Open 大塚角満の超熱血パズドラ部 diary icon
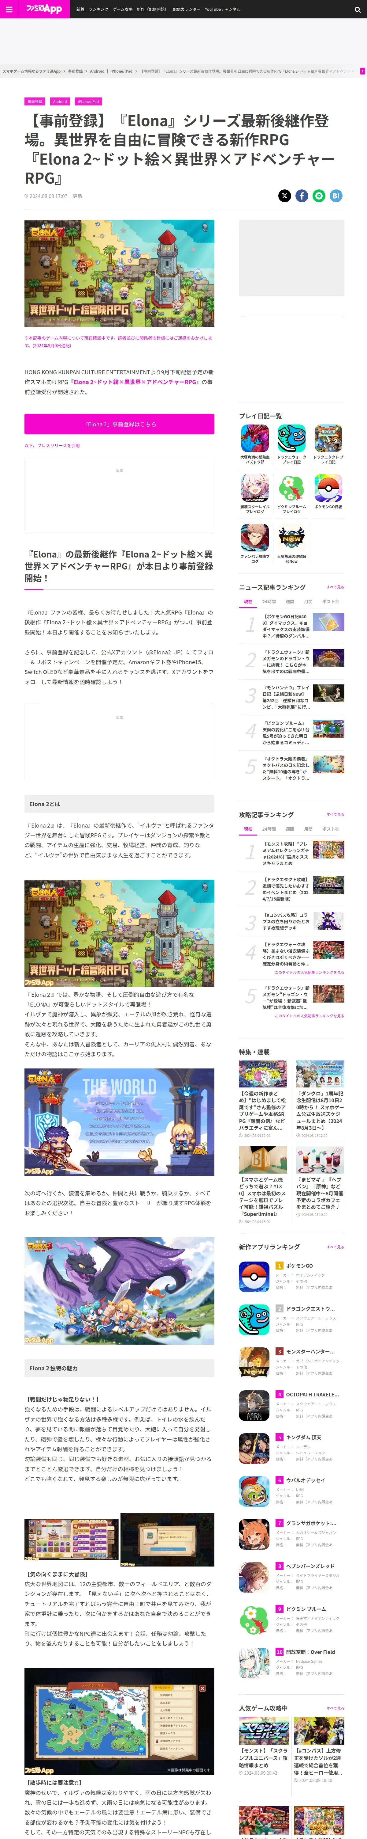The height and width of the screenshot is (1839, 367). pyautogui.click(x=254, y=438)
